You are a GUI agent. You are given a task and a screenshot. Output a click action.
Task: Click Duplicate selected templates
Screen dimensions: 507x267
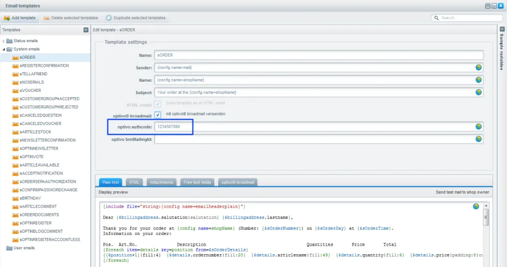tap(136, 18)
